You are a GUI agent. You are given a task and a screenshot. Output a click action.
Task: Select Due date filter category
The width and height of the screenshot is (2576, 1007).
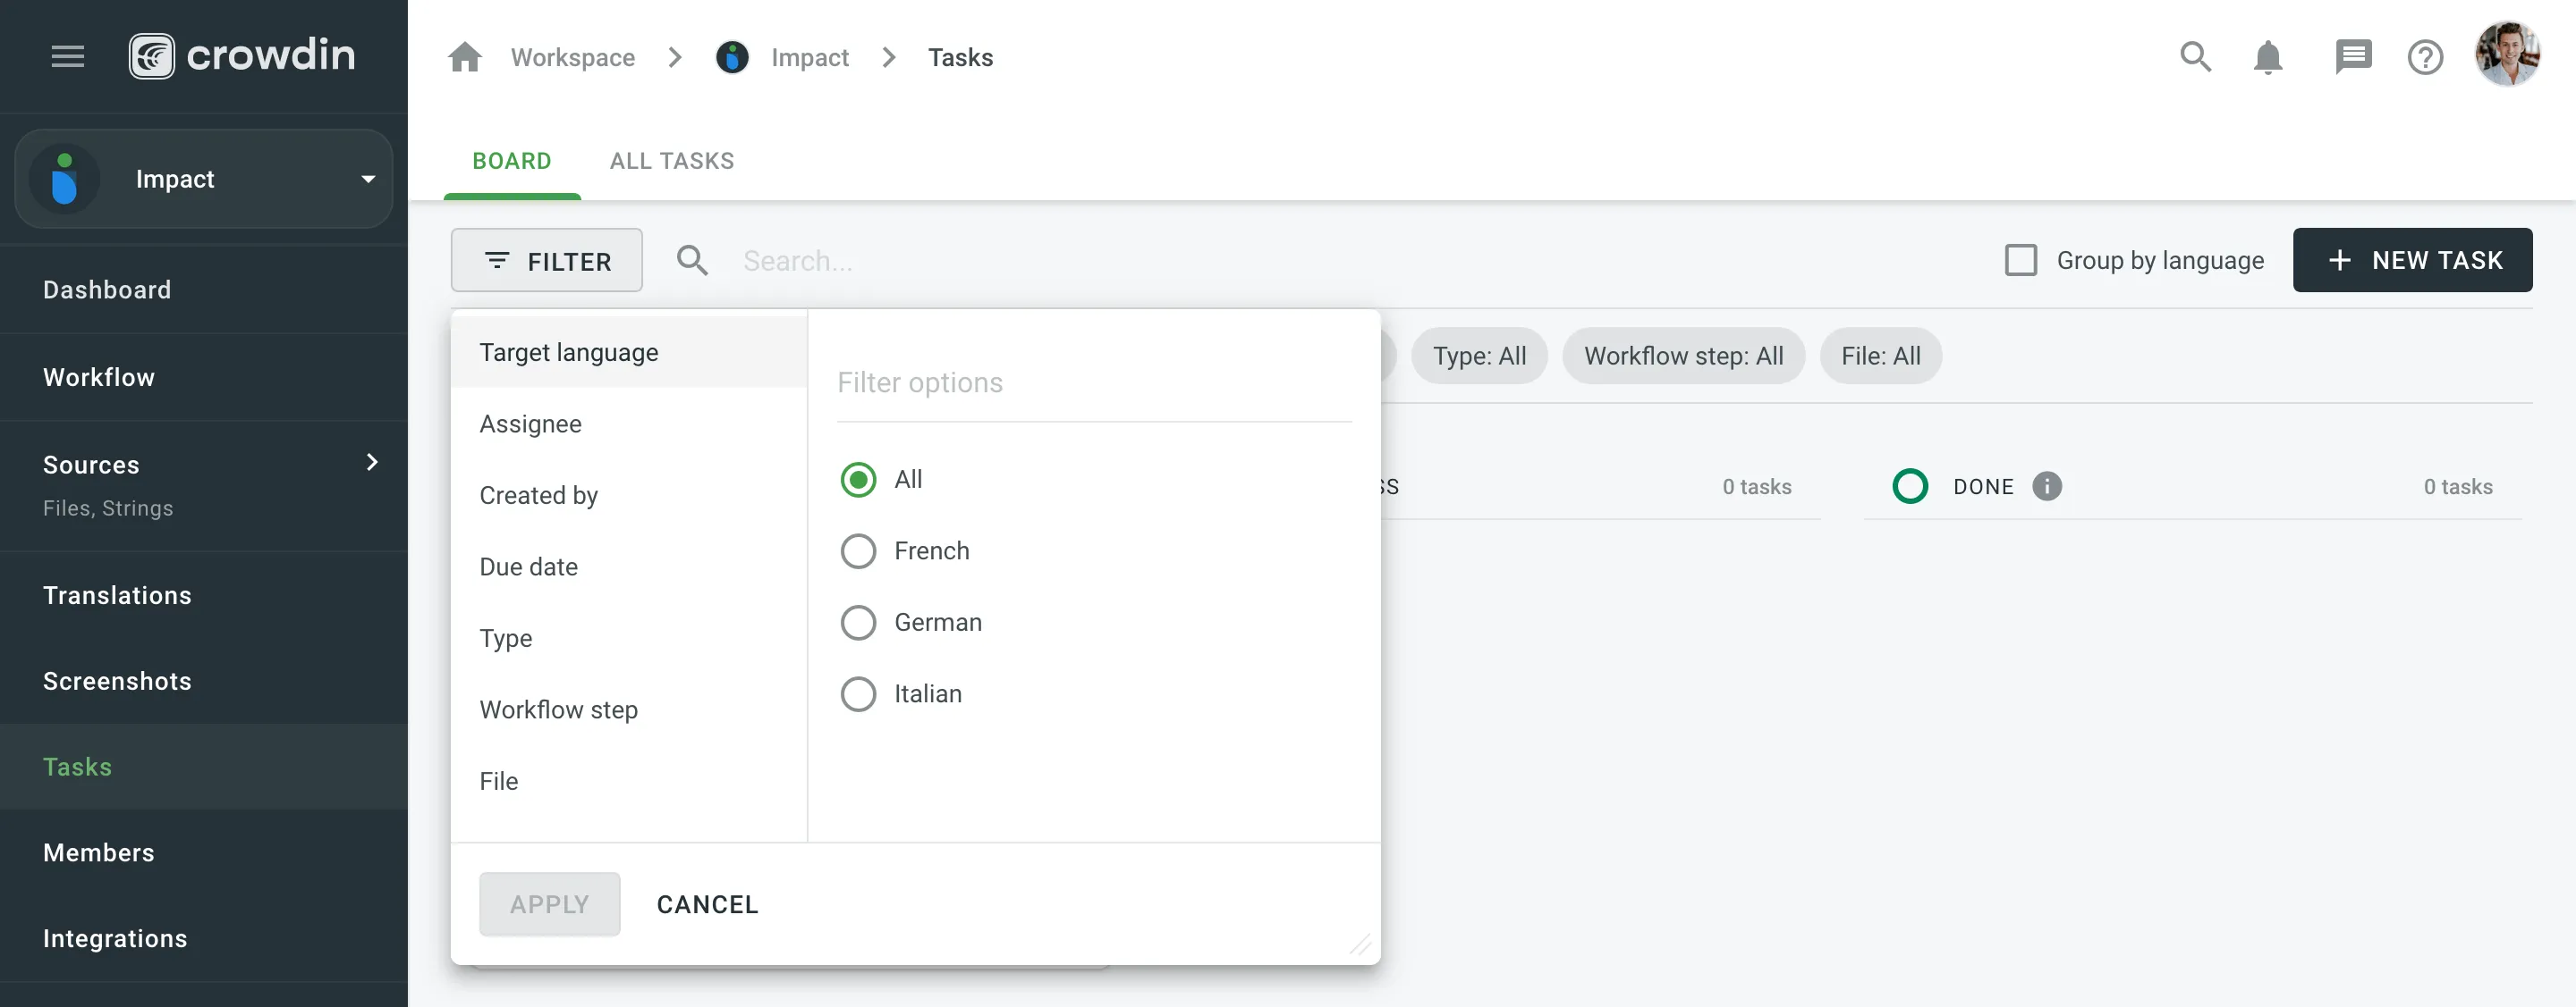(629, 567)
